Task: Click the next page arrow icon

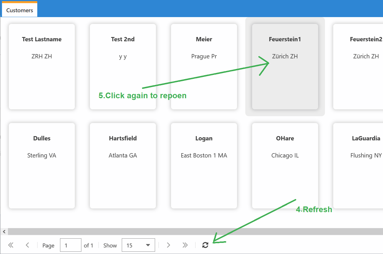Action: [168, 245]
